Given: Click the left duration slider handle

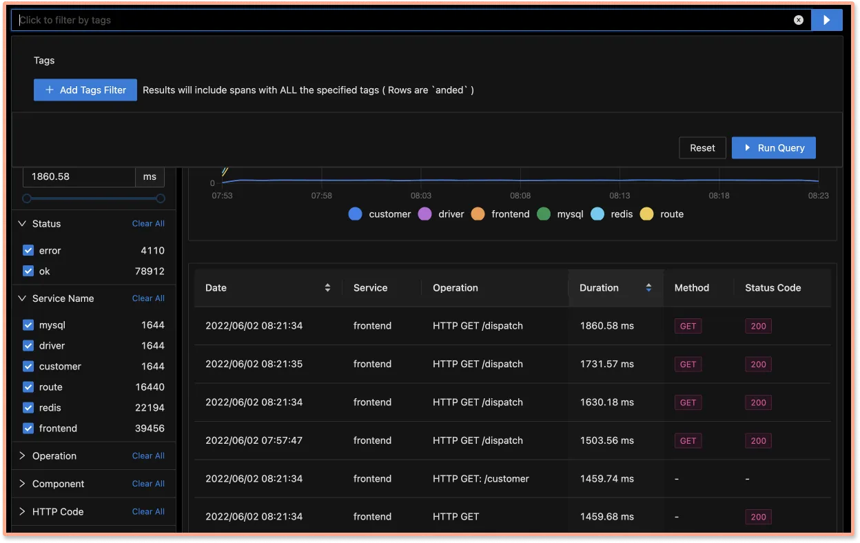Looking at the screenshot, I should coord(27,198).
